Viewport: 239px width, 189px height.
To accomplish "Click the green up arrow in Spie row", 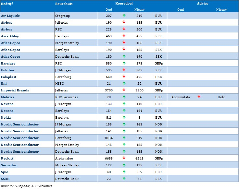I will pyautogui.click(x=124, y=172).
